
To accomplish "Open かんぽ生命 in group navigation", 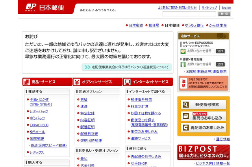I will coord(218,25).
